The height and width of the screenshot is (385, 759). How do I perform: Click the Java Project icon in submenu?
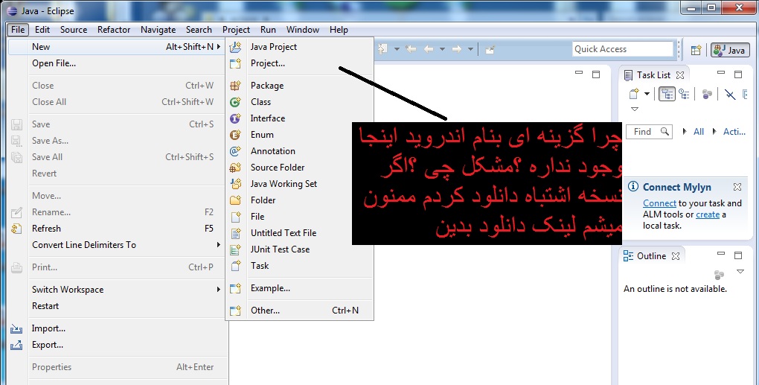[236, 47]
